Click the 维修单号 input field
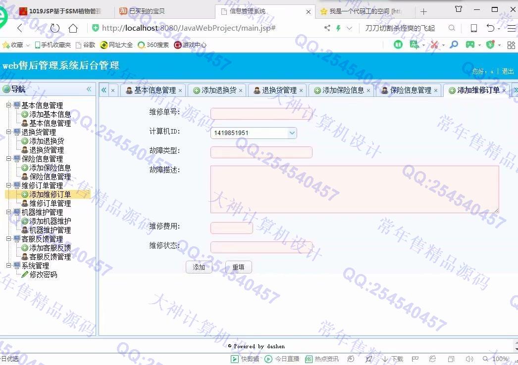Viewport: 518px width, 365px height. [261, 114]
